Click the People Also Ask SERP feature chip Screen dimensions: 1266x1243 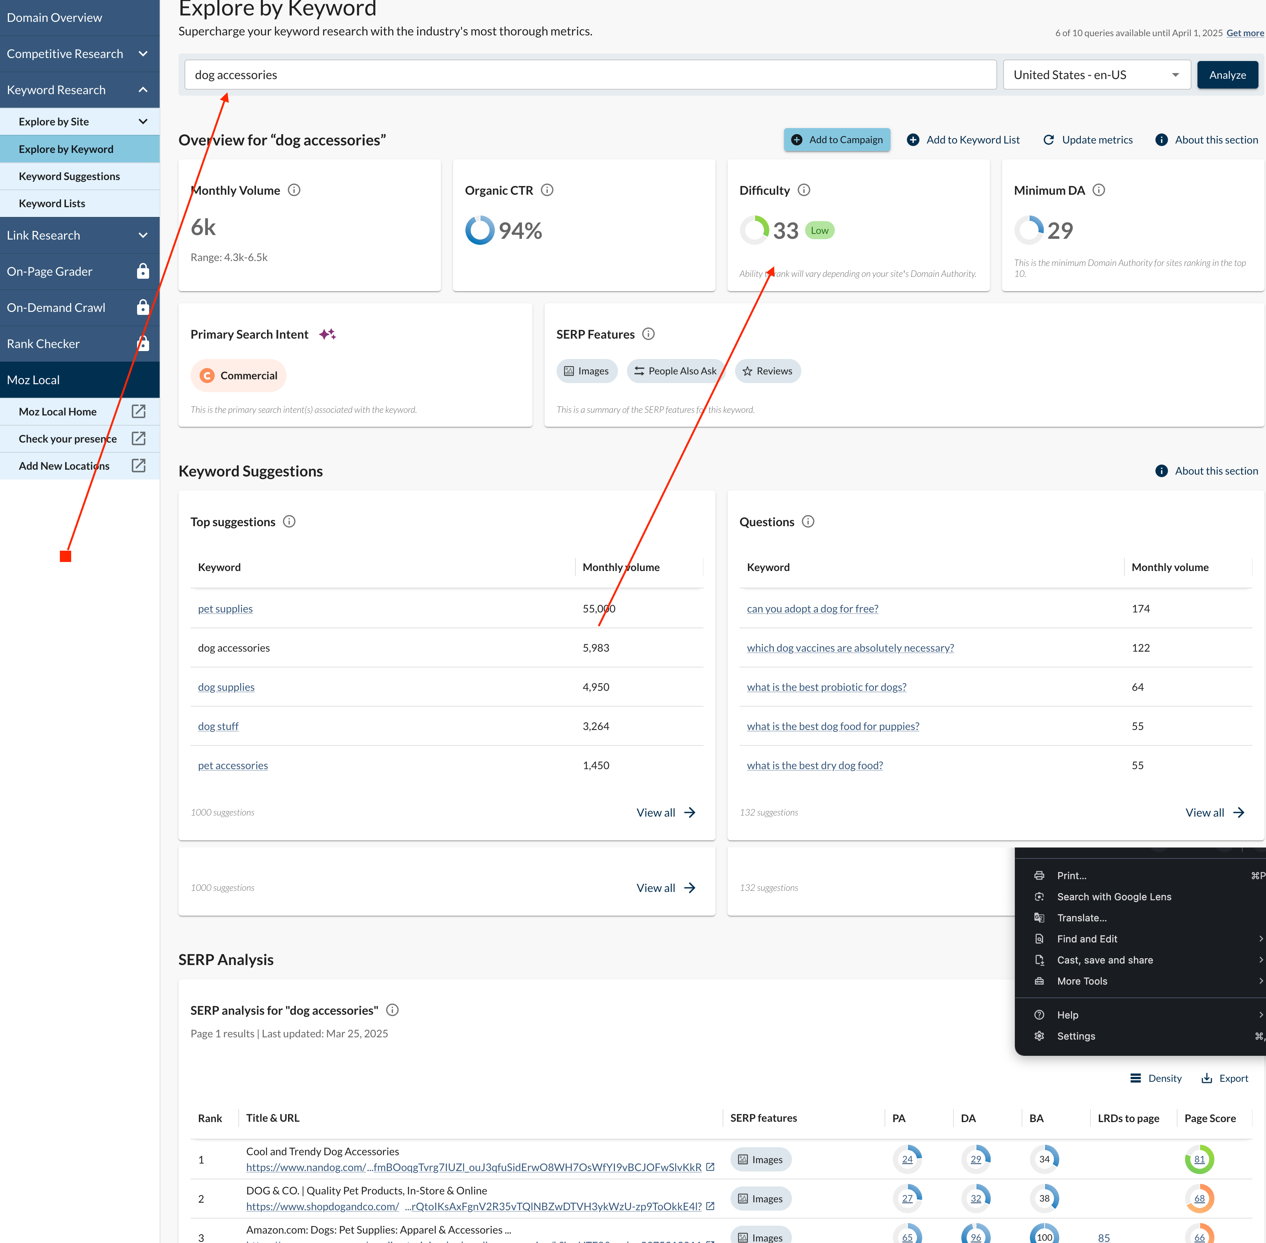[676, 371]
